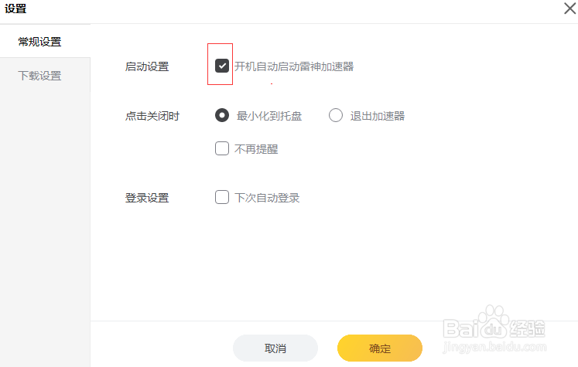Click the 点击关闭时 section heading
This screenshot has height=367, width=578.
click(152, 116)
